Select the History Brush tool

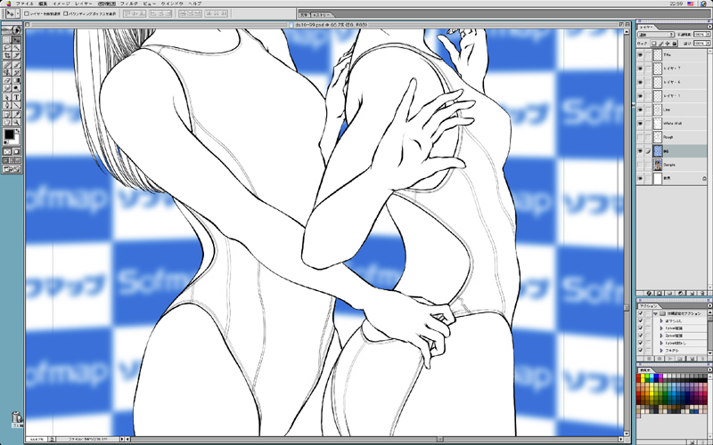click(16, 72)
